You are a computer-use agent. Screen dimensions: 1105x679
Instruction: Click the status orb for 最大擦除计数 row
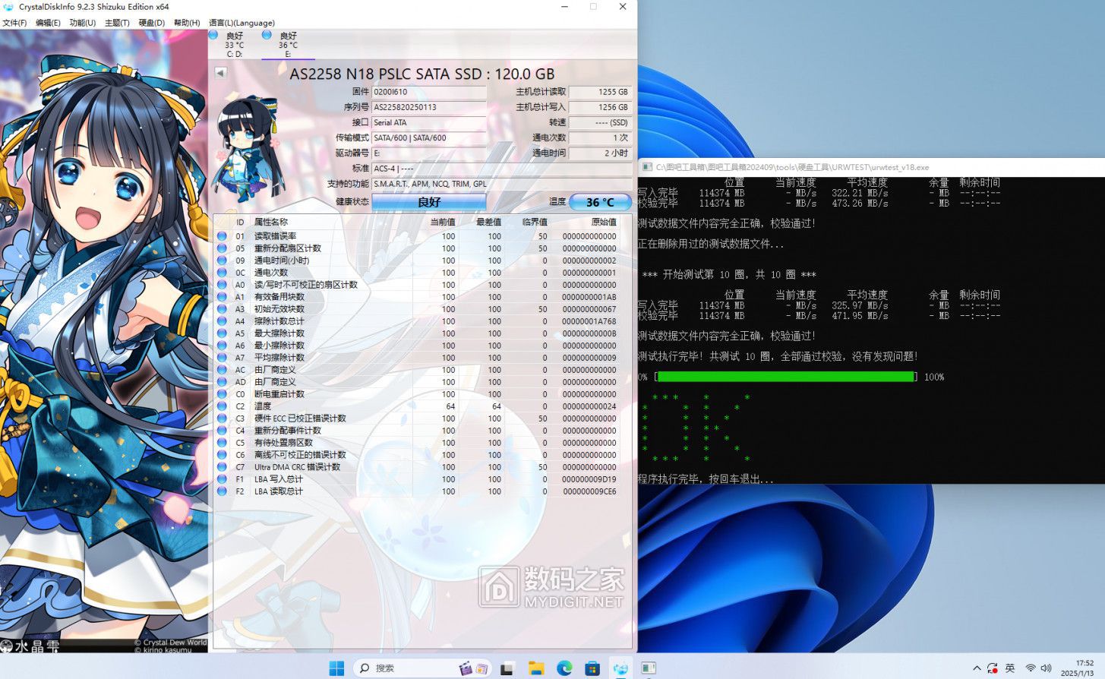click(222, 333)
